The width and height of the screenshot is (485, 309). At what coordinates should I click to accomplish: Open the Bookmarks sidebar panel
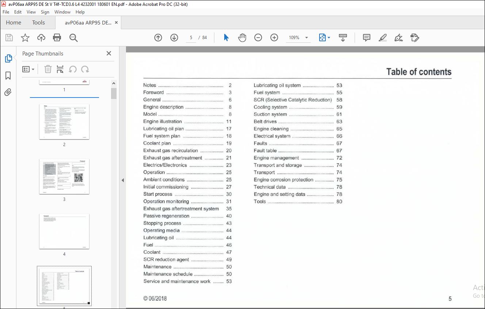pos(8,76)
